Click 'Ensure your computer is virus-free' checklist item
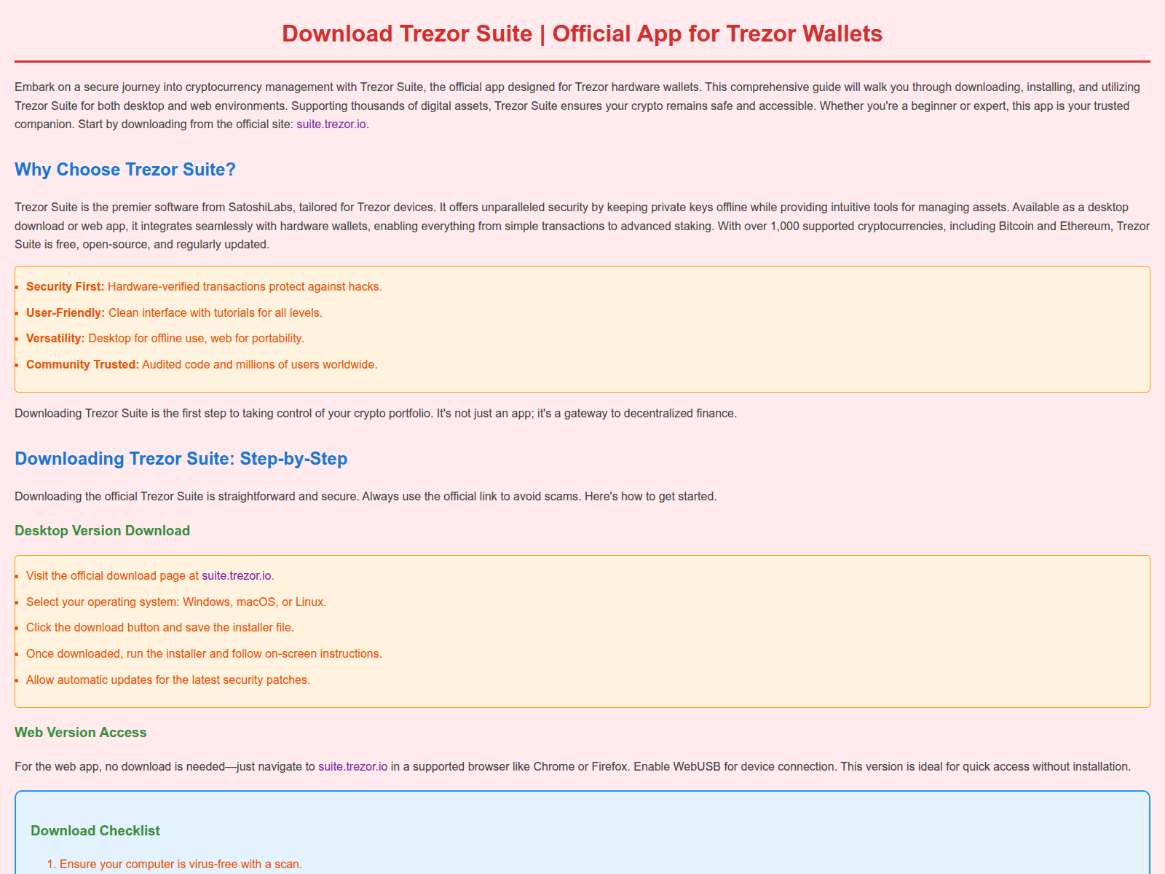 (x=181, y=865)
